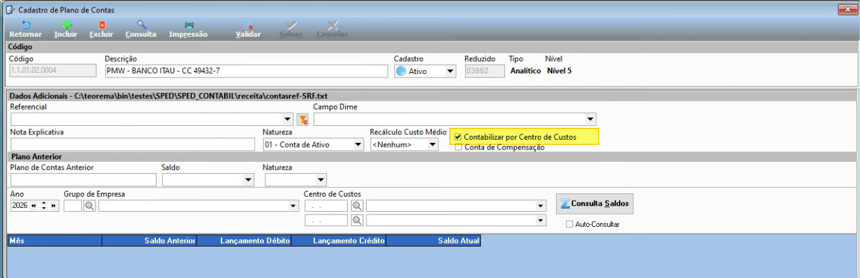
Task: Click second Centro de Custos search magnifier
Action: click(x=357, y=220)
